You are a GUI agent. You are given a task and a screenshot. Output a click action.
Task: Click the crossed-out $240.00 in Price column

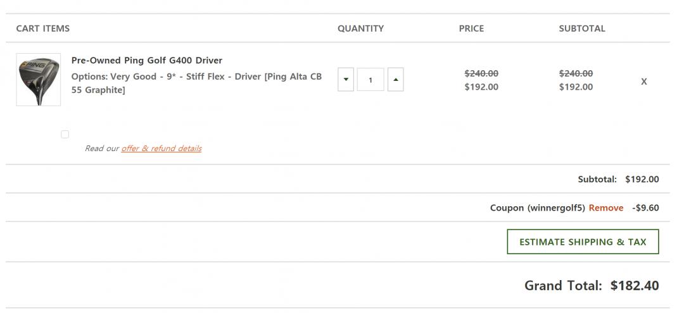pos(481,73)
